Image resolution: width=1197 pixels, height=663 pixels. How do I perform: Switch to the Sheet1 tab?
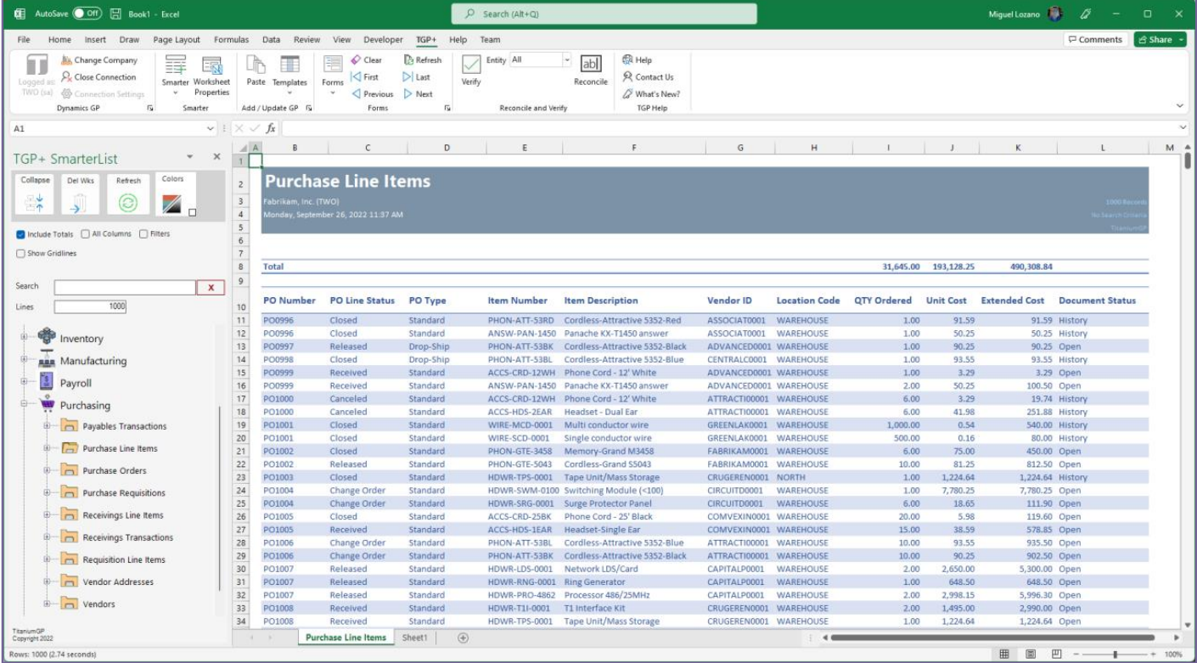pyautogui.click(x=415, y=638)
